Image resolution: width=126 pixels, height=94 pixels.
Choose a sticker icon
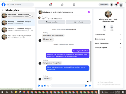click(45, 86)
